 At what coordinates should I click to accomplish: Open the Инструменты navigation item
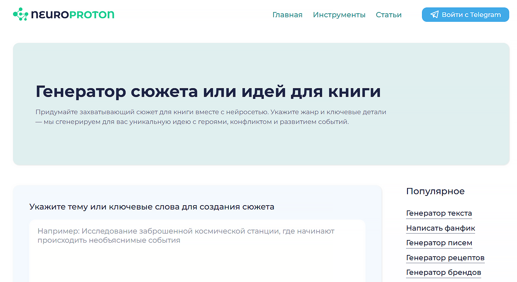(x=339, y=15)
